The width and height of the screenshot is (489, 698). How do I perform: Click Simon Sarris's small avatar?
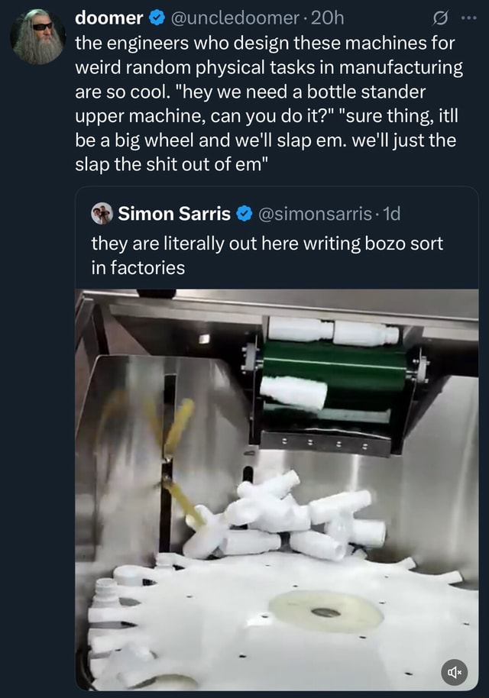pos(101,215)
